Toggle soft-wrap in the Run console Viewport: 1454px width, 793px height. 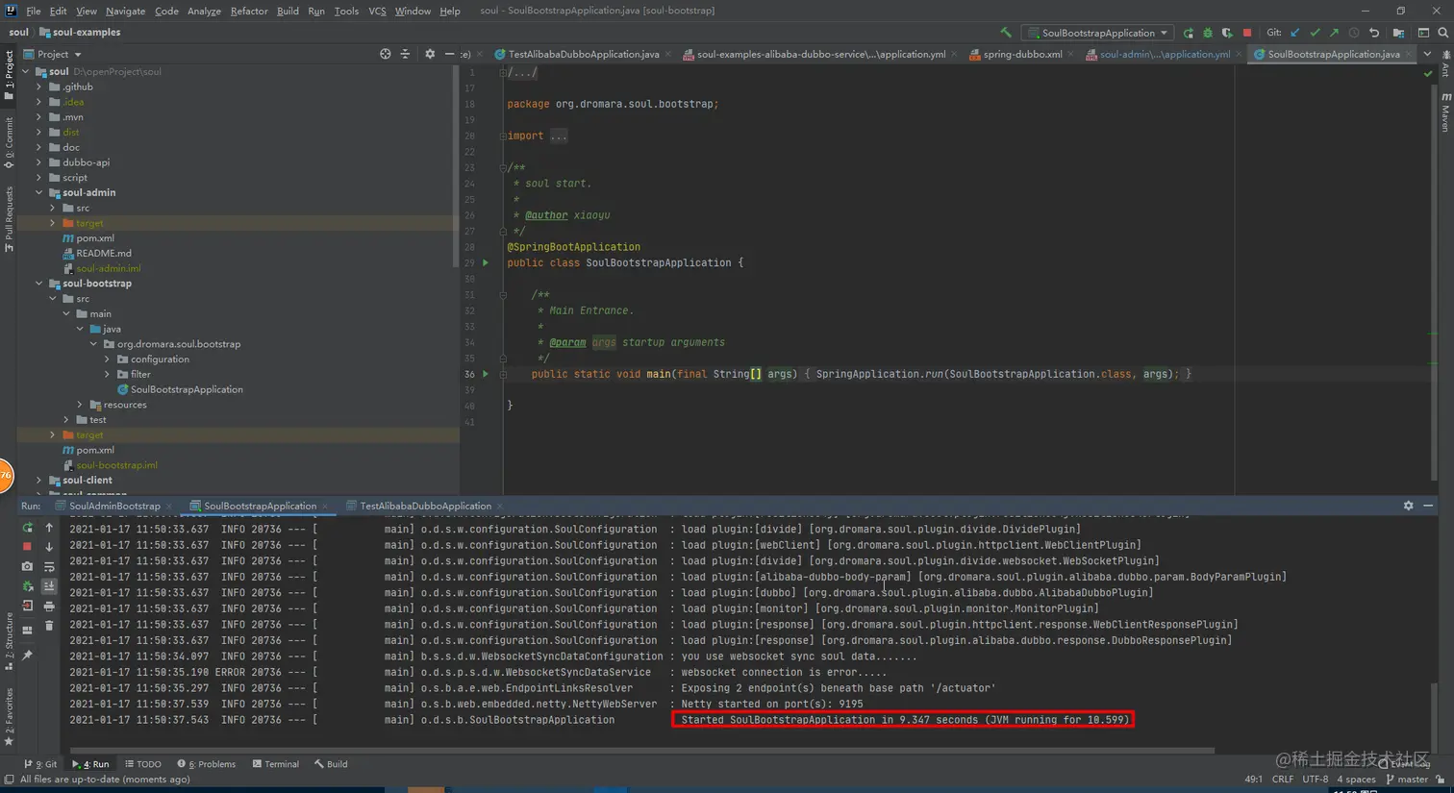49,566
